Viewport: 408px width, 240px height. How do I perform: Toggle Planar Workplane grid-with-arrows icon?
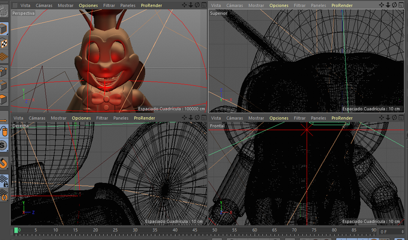coord(4,195)
